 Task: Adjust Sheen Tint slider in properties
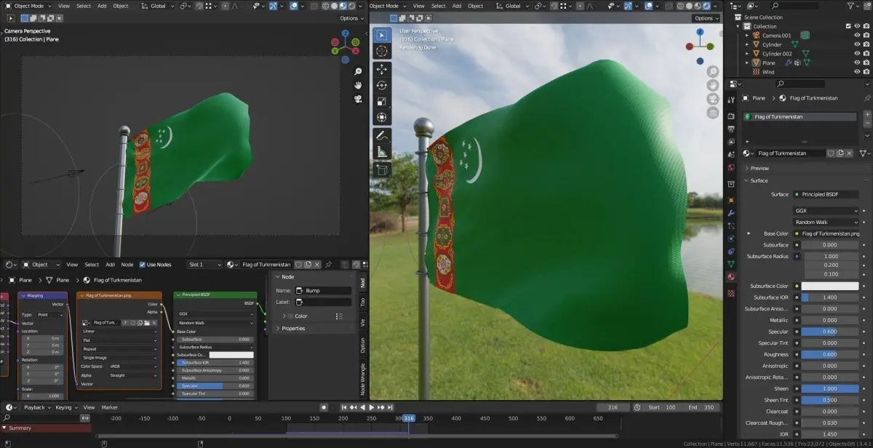point(830,400)
